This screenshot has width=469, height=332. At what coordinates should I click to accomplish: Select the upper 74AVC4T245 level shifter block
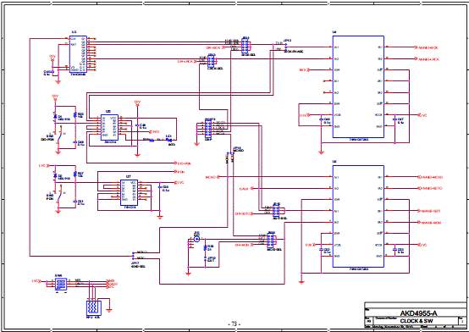(x=358, y=87)
